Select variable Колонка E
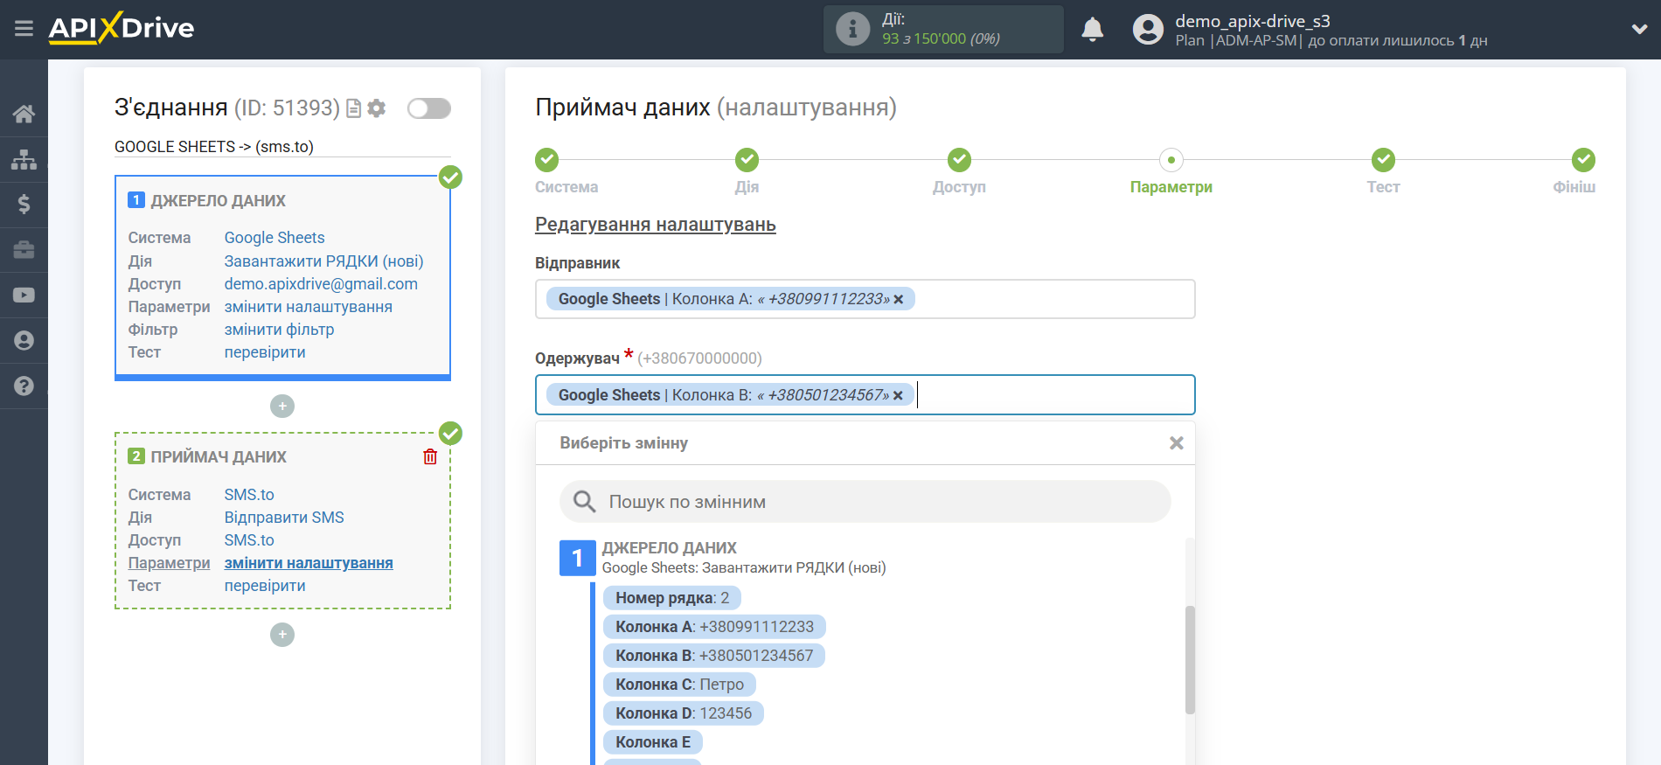This screenshot has width=1661, height=765. (653, 742)
